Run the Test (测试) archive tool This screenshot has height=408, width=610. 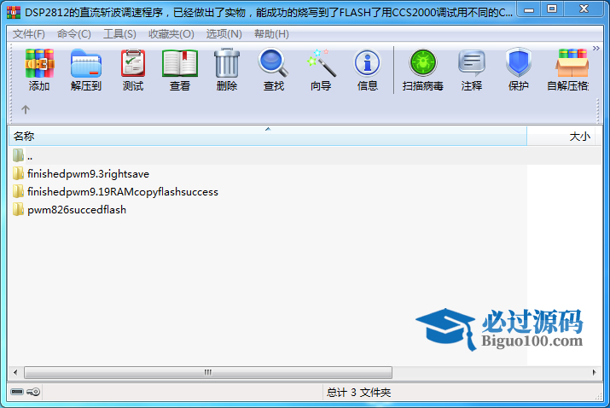pos(133,69)
